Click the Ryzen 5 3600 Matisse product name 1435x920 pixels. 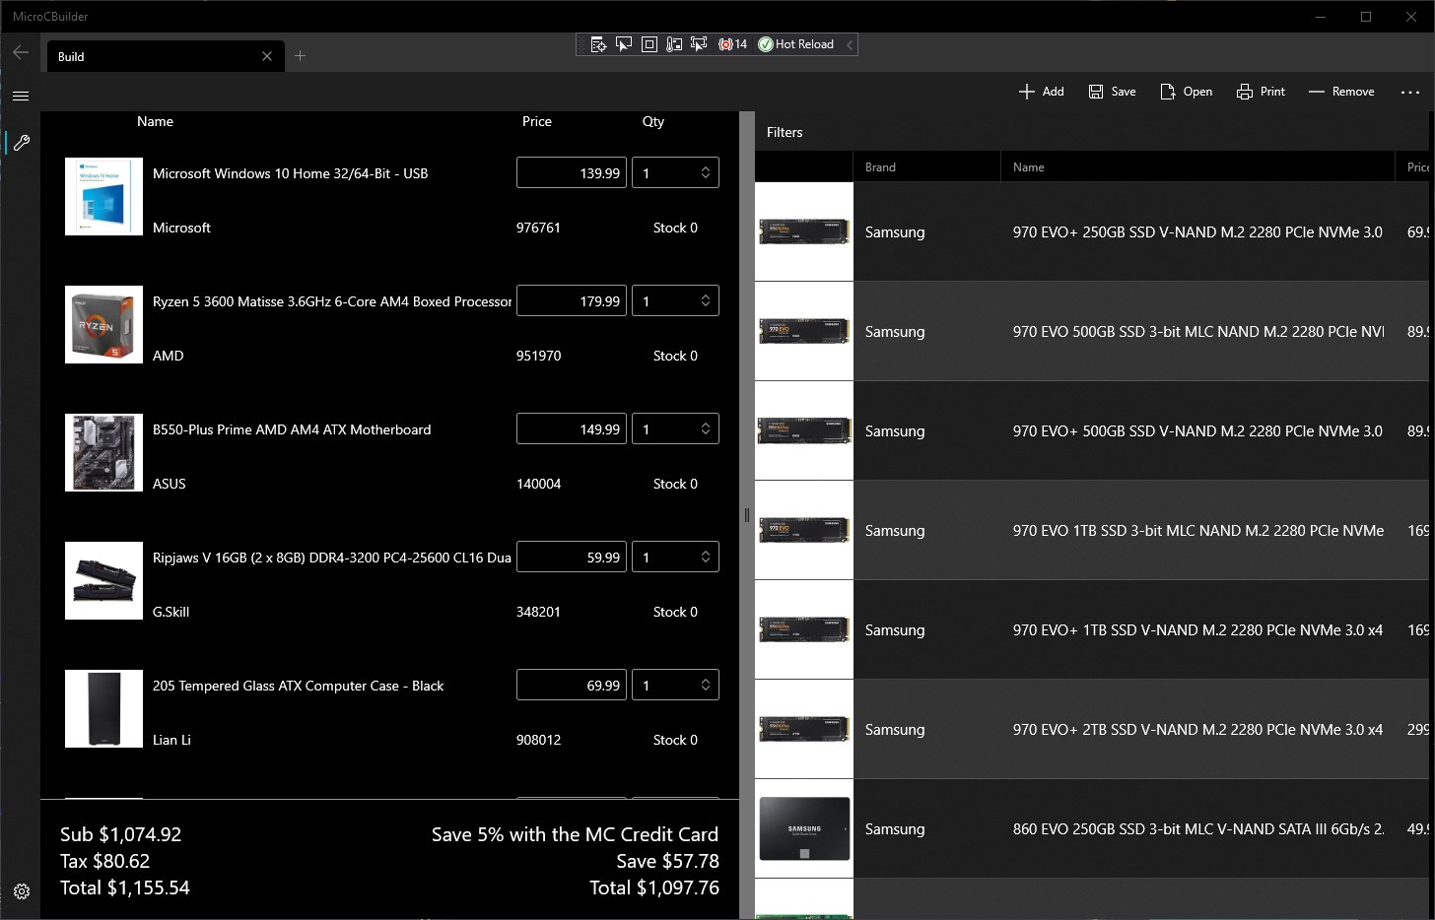tap(332, 301)
